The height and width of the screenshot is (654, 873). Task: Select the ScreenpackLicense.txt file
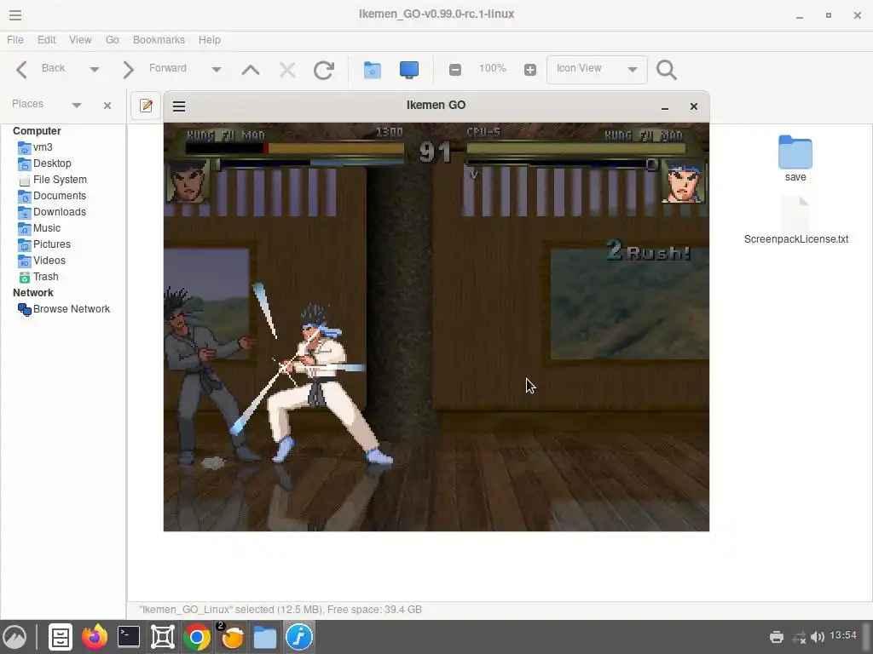point(796,221)
